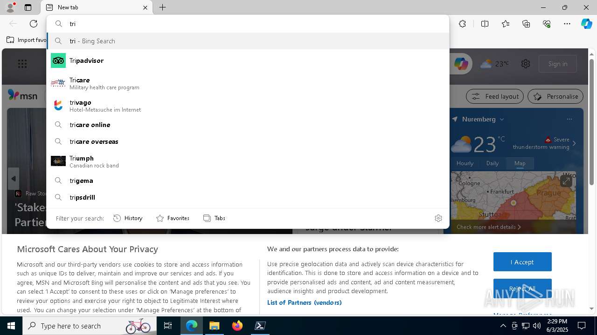Choose the Tricare suggestion

(248, 83)
